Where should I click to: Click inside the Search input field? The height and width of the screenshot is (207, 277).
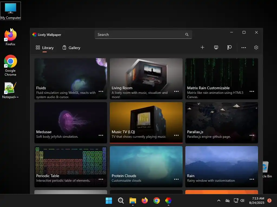point(143,34)
